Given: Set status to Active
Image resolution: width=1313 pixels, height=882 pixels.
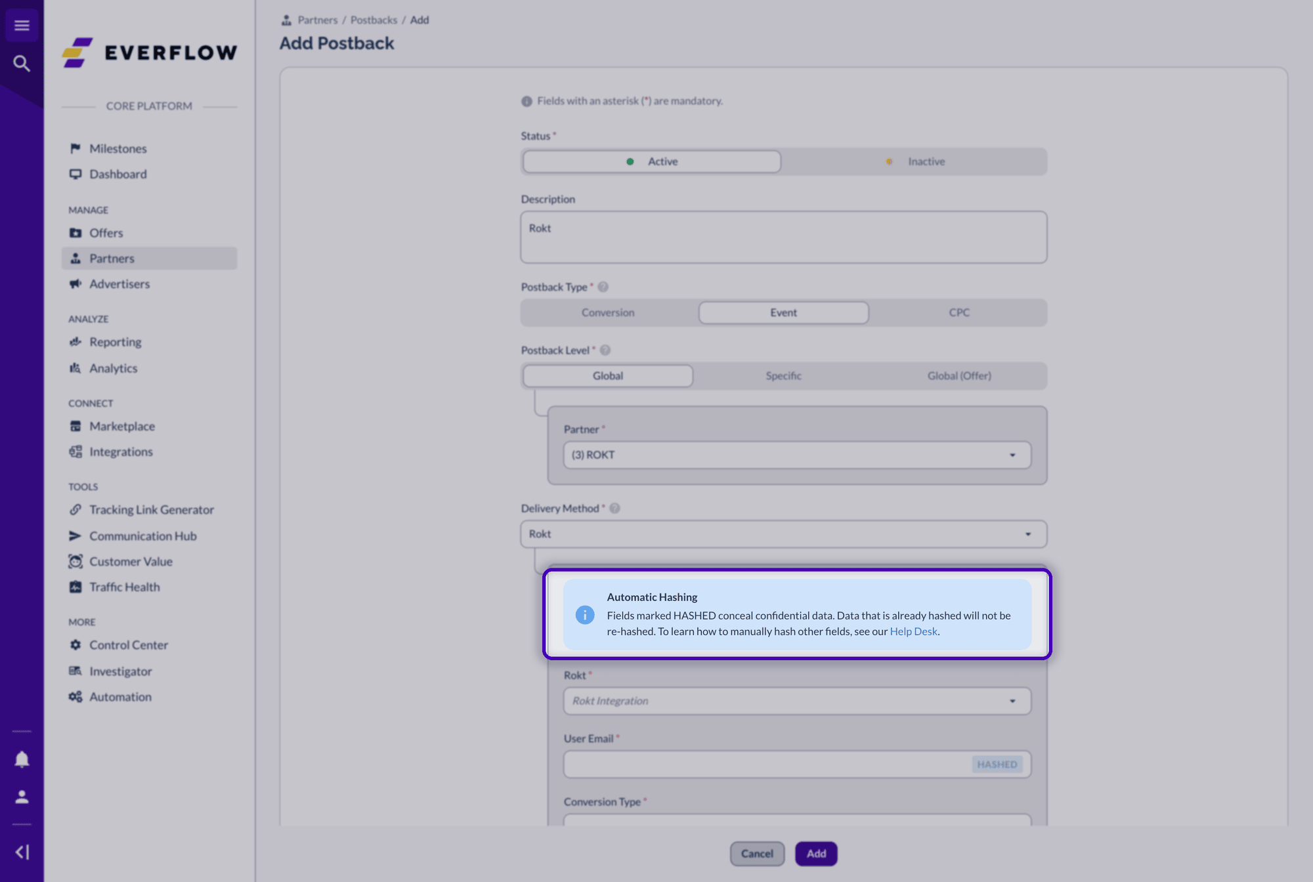Looking at the screenshot, I should tap(652, 161).
